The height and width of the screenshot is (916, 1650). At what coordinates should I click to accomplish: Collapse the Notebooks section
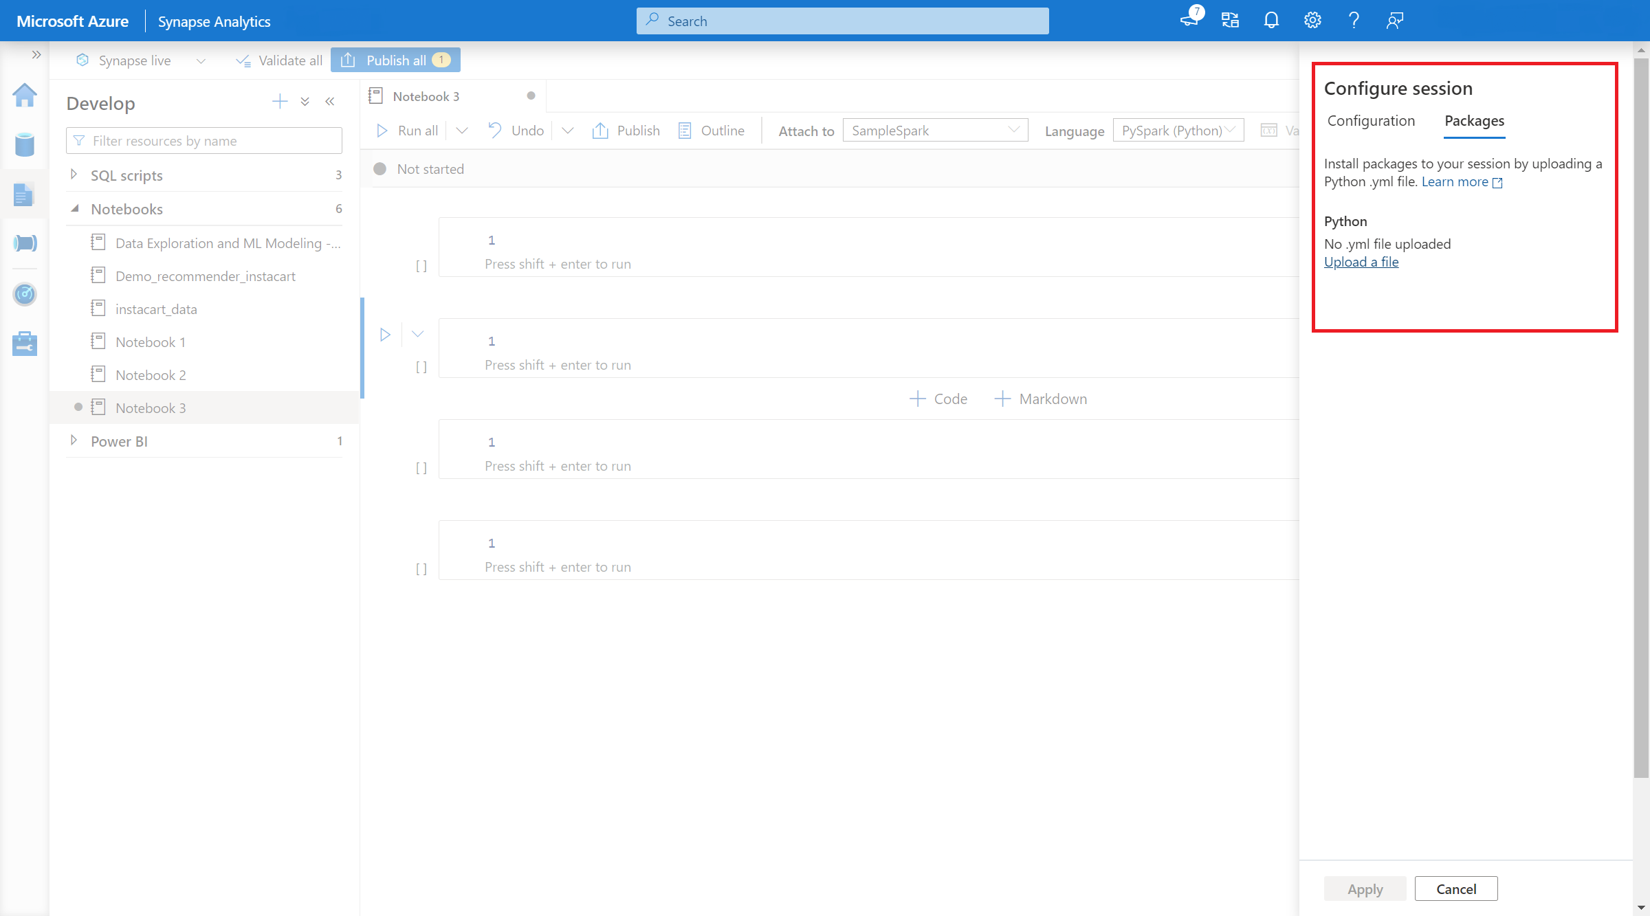point(72,208)
